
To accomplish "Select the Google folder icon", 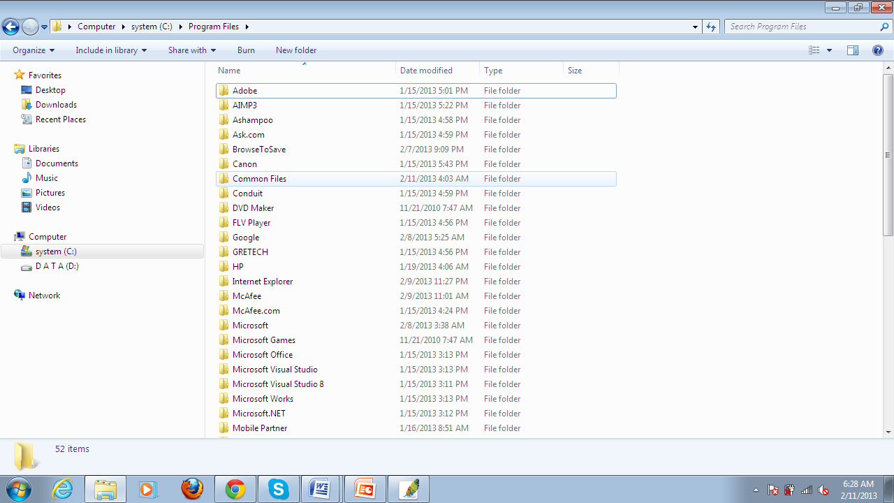I will [223, 238].
